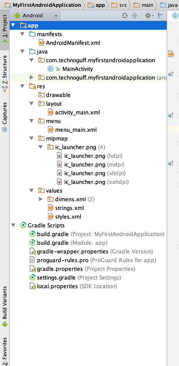Click the res folder icon

tap(32, 86)
